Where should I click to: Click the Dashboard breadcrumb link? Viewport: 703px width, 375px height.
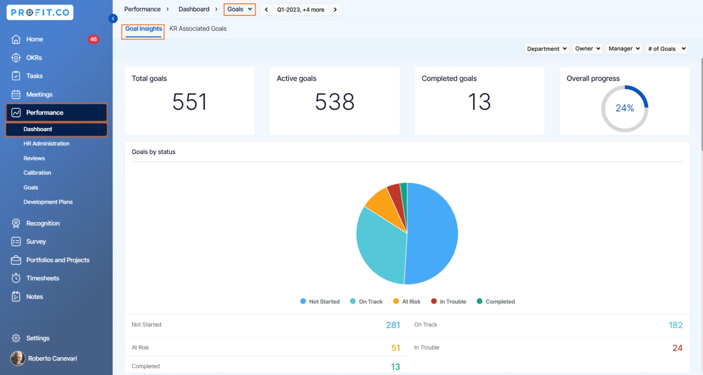point(194,9)
